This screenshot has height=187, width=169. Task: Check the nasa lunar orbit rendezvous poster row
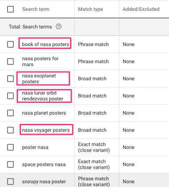(10, 96)
